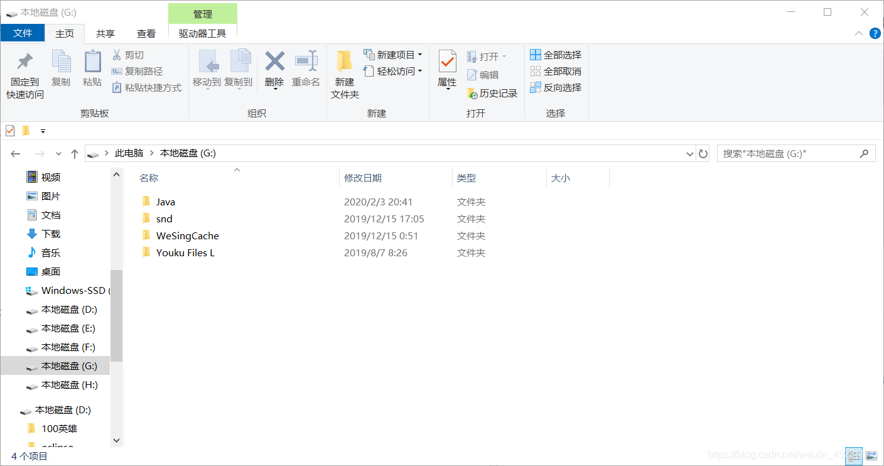The width and height of the screenshot is (884, 466).
Task: Click the search magnifier icon
Action: pyautogui.click(x=865, y=153)
